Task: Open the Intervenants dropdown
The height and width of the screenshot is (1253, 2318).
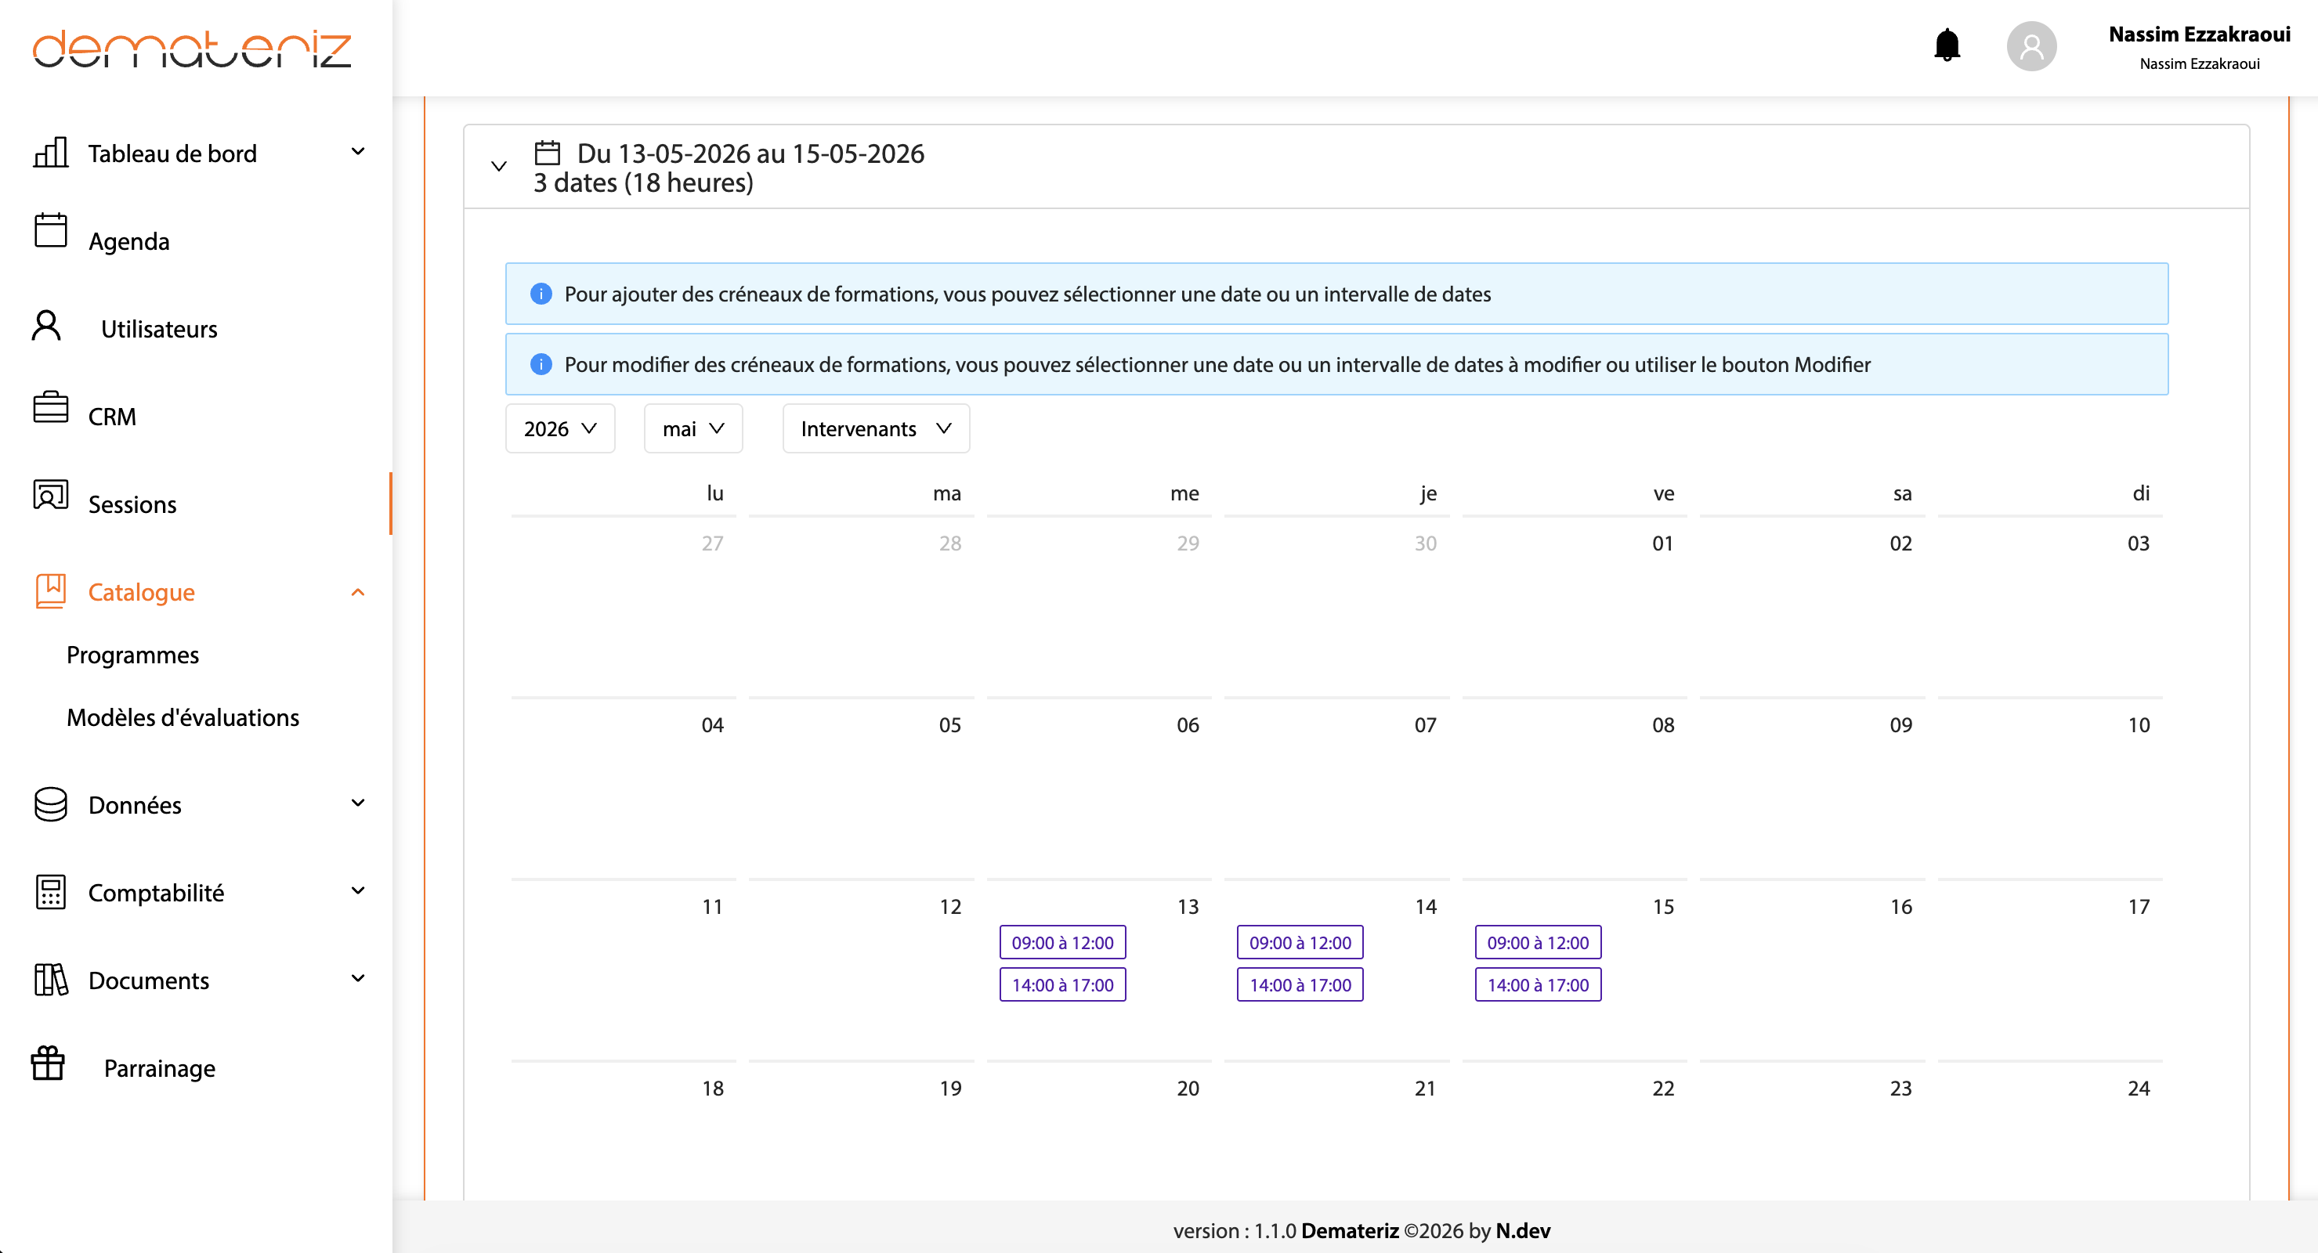Action: [876, 428]
